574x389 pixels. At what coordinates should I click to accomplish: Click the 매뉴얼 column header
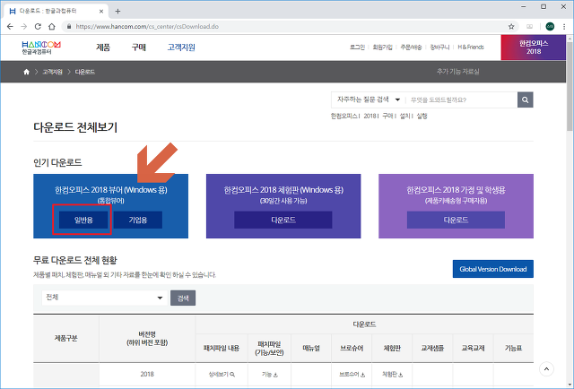click(311, 348)
